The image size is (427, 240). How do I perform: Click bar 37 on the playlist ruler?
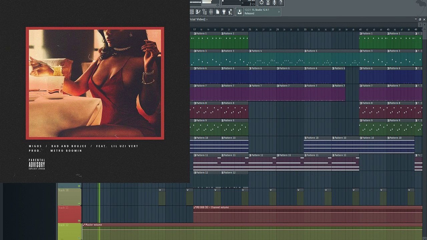click(333, 30)
